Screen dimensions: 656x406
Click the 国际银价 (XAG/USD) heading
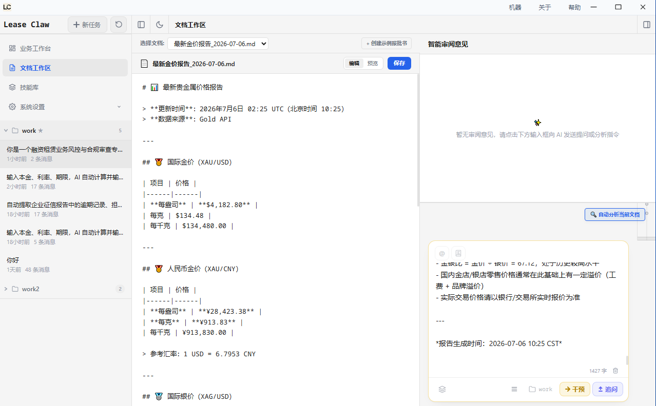pos(187,397)
